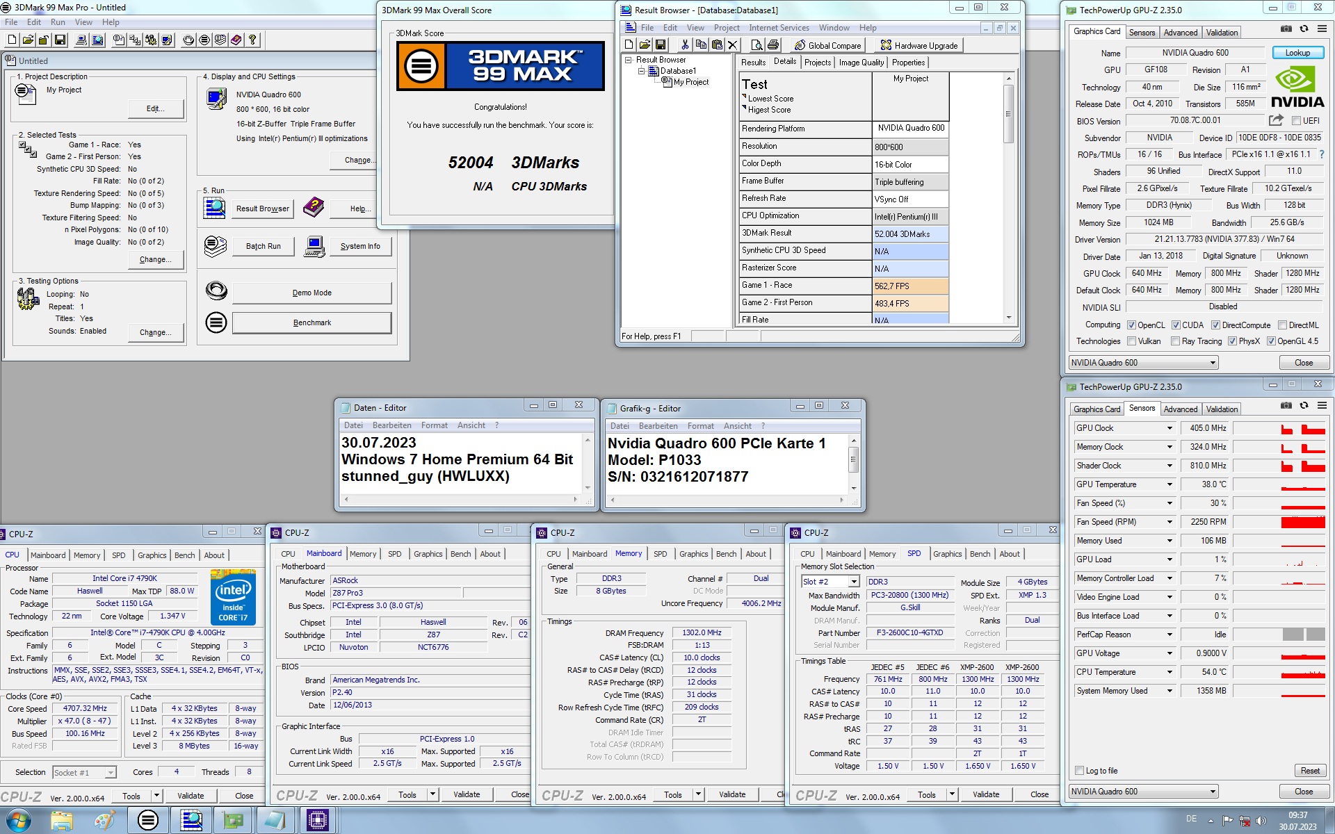Switch to Image Quality tab in Result Browser

click(861, 63)
